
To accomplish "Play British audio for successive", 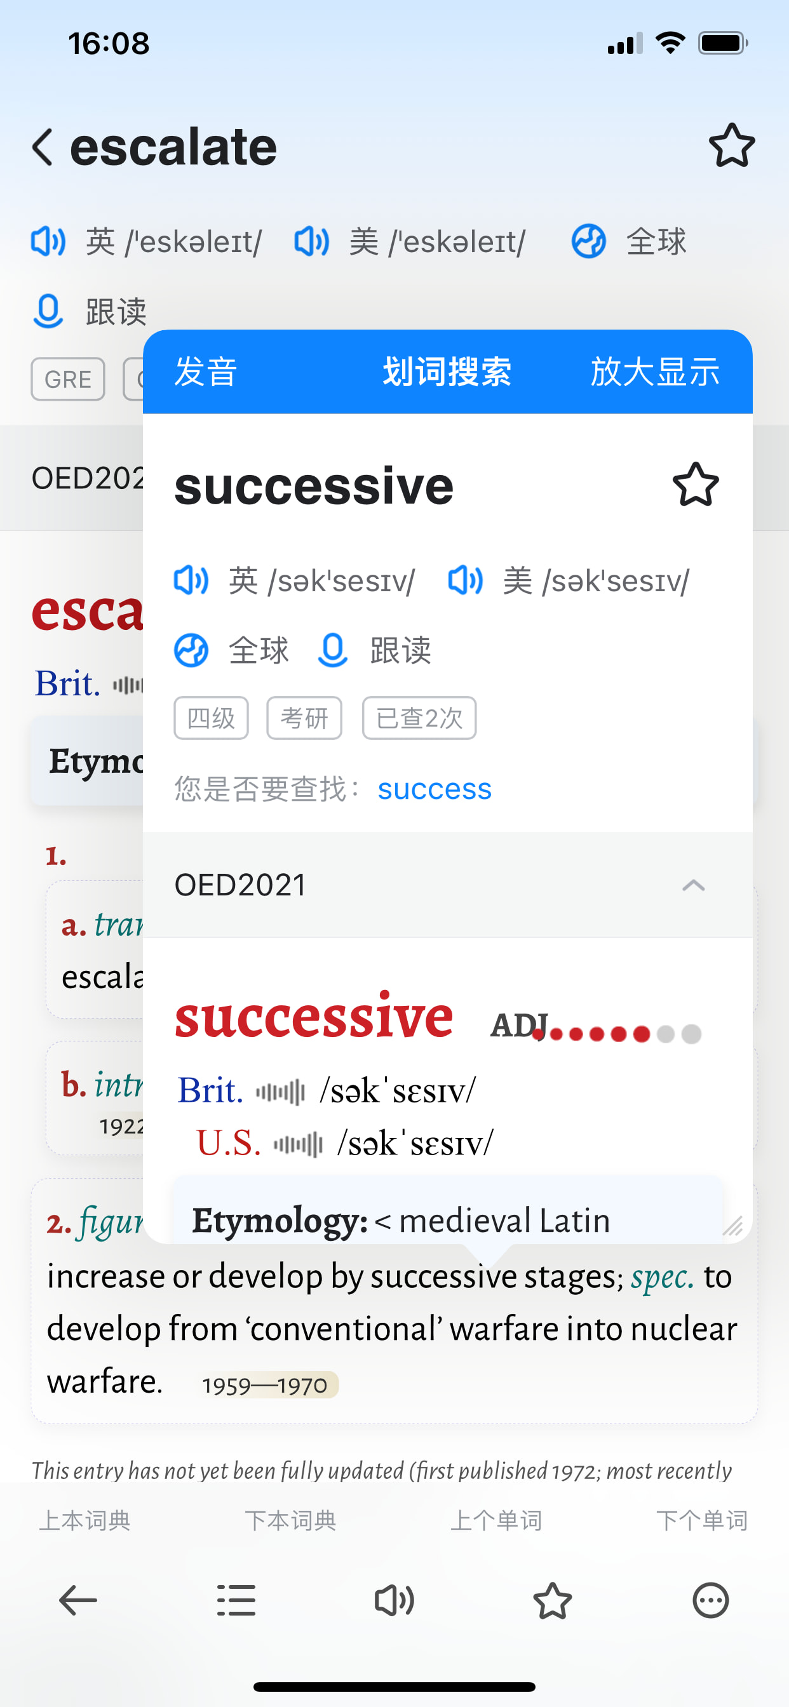I will [191, 580].
